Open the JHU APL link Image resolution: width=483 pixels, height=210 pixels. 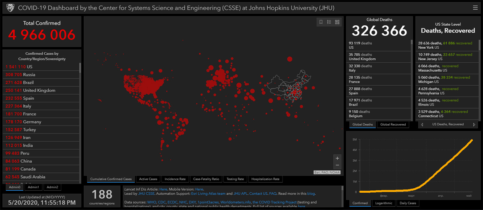pos(240,194)
